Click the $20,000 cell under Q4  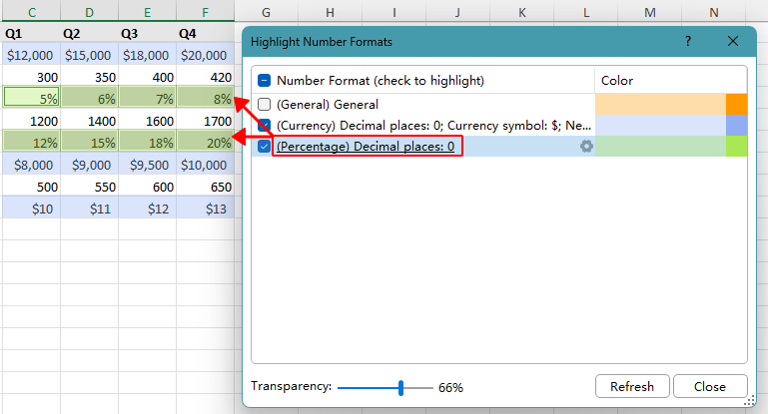point(205,56)
